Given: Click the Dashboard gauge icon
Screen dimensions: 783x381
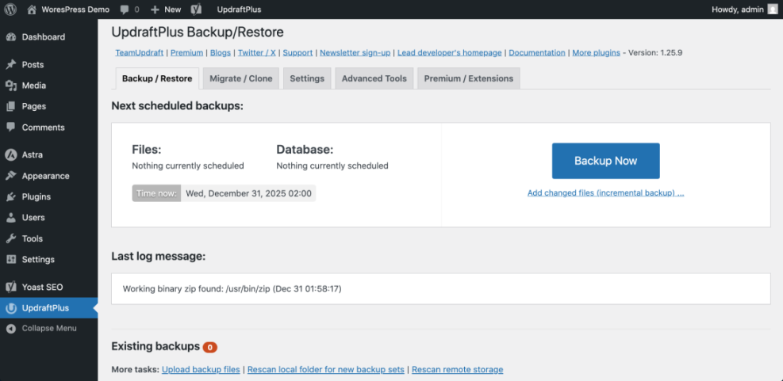Looking at the screenshot, I should pos(11,37).
